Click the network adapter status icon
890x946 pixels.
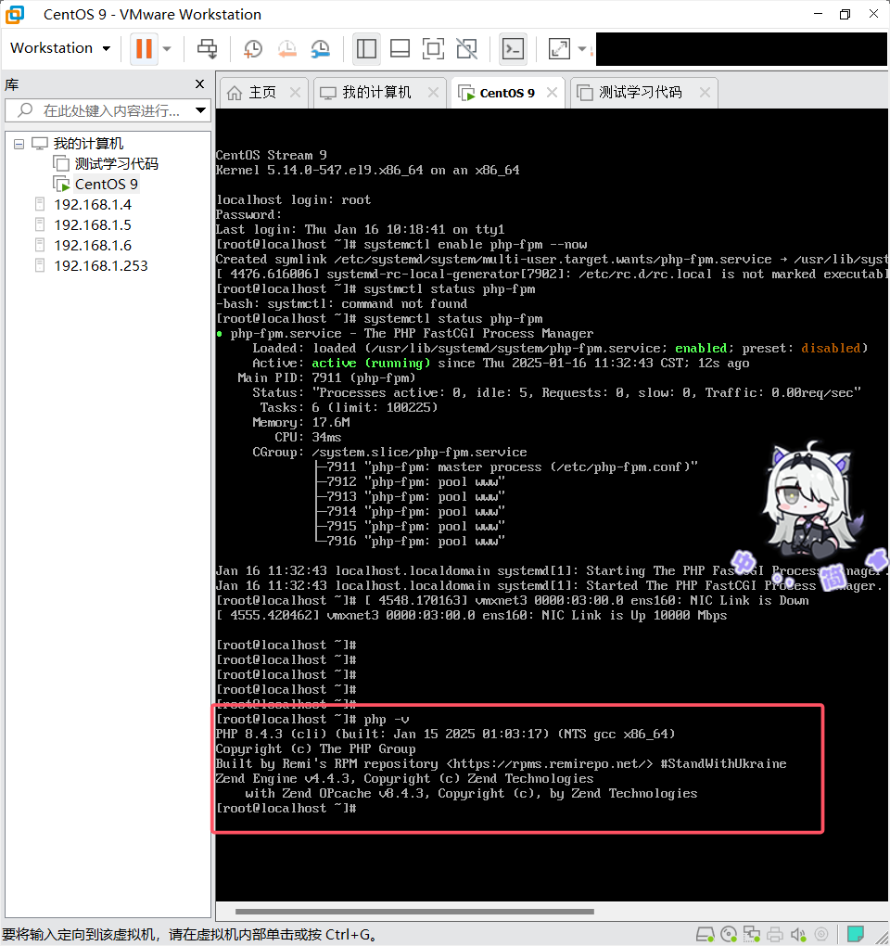[x=751, y=935]
